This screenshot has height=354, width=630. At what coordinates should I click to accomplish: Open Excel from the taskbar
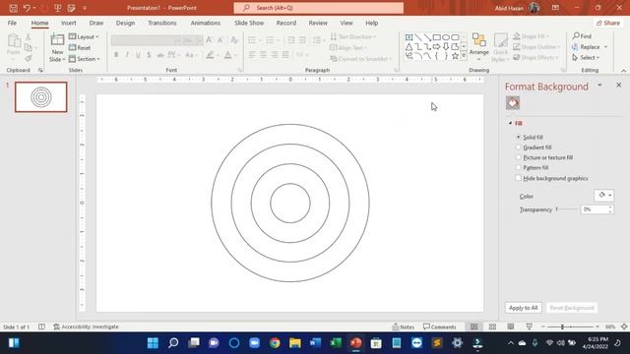pyautogui.click(x=336, y=343)
